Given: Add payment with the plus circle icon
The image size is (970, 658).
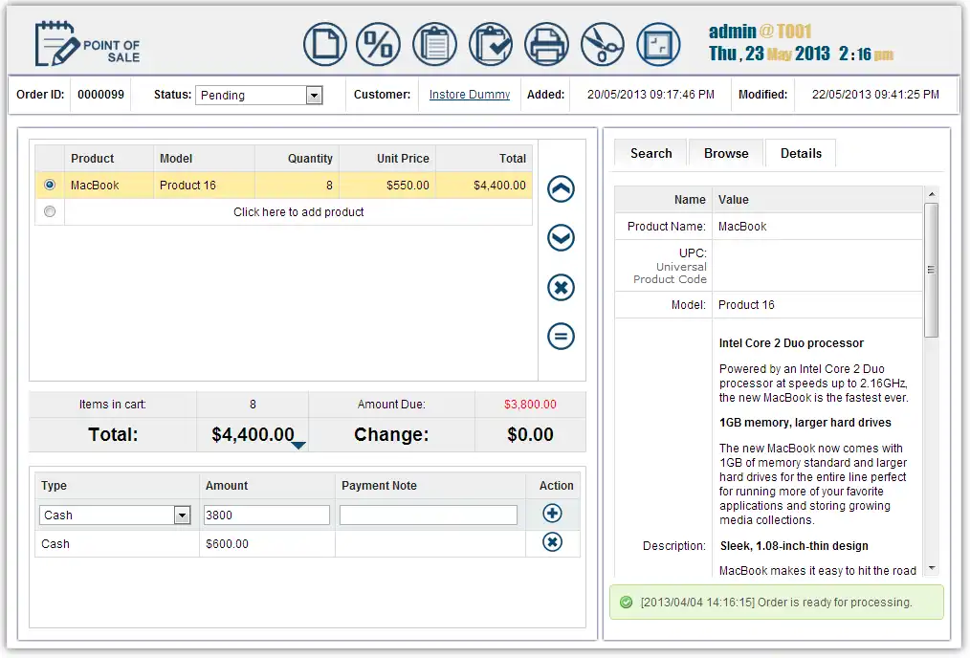Looking at the screenshot, I should [552, 514].
